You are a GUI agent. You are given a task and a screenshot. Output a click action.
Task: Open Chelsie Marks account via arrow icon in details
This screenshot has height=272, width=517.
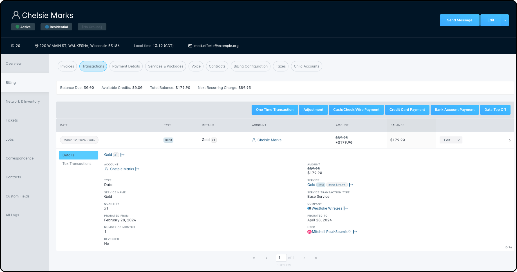(x=137, y=169)
